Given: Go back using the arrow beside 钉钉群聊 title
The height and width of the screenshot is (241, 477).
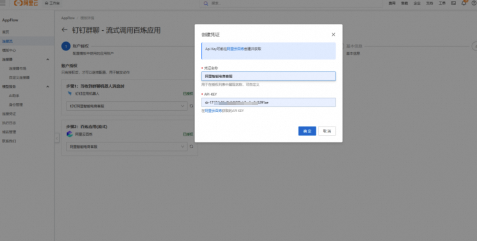Looking at the screenshot, I should tap(64, 30).
